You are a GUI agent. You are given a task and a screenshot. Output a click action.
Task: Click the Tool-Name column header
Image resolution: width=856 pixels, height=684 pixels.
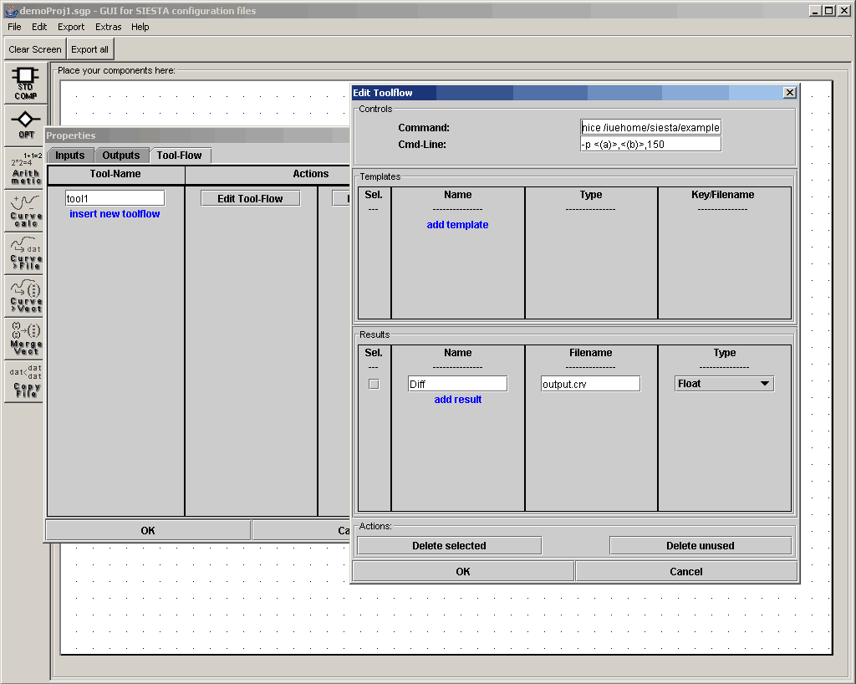coord(115,174)
